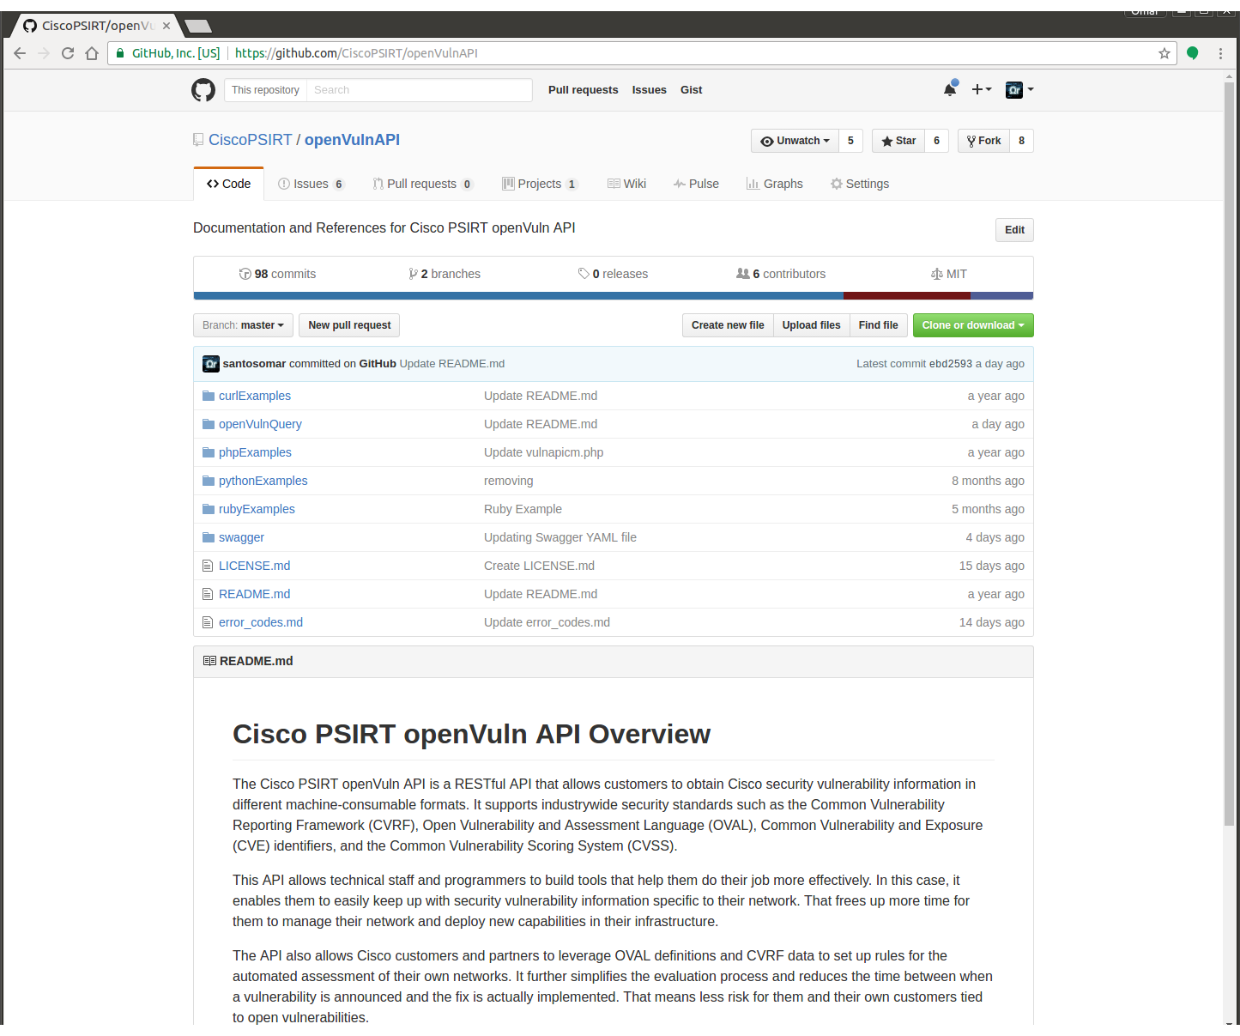Expand the plus create-new dropdown
The width and height of the screenshot is (1240, 1036).
click(981, 89)
